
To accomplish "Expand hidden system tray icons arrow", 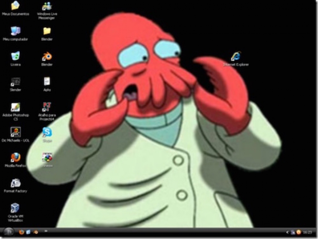I will (287, 232).
